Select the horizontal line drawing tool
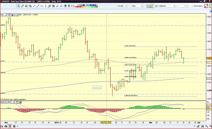 pyautogui.click(x=42, y=6)
